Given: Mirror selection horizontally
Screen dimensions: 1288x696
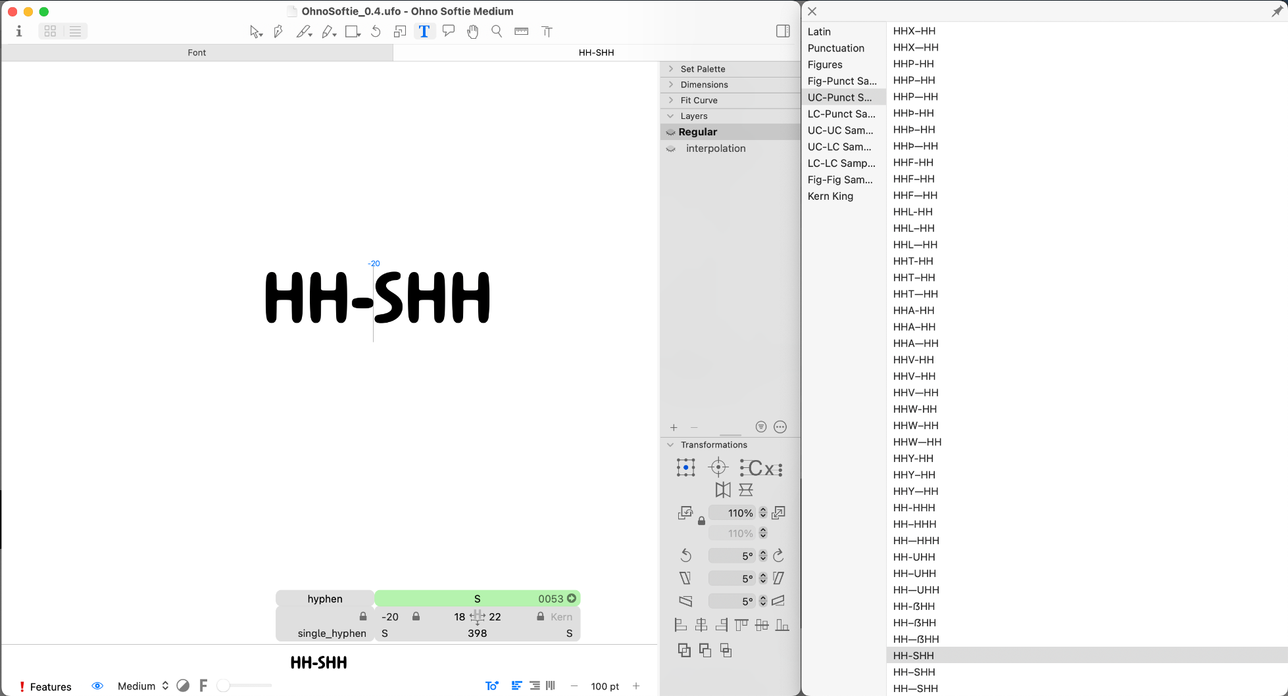Looking at the screenshot, I should pyautogui.click(x=723, y=490).
